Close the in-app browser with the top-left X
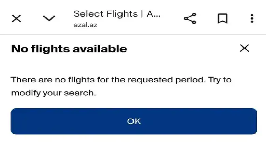 (16, 18)
